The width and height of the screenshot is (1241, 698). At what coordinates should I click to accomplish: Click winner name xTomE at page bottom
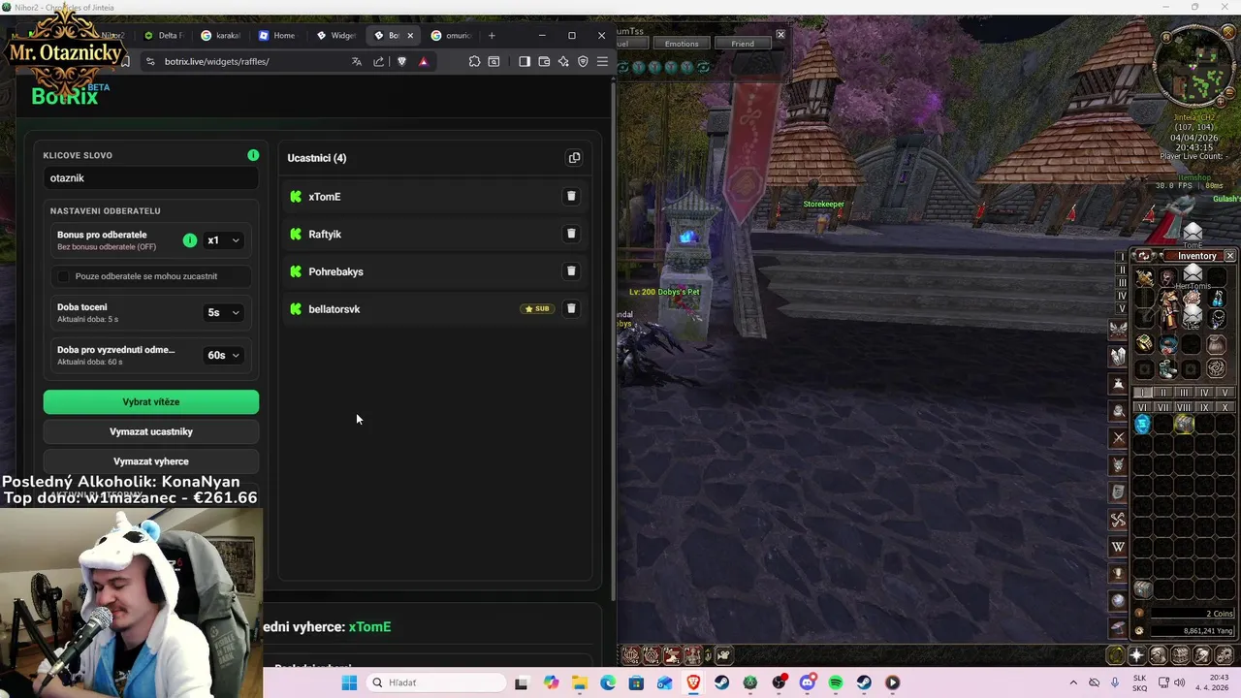click(369, 627)
